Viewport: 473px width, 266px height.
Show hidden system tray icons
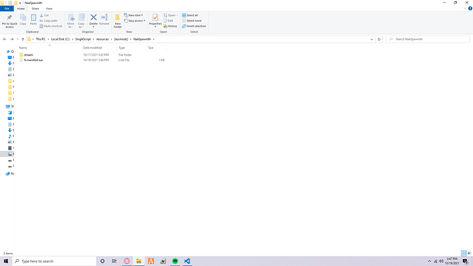point(429,261)
